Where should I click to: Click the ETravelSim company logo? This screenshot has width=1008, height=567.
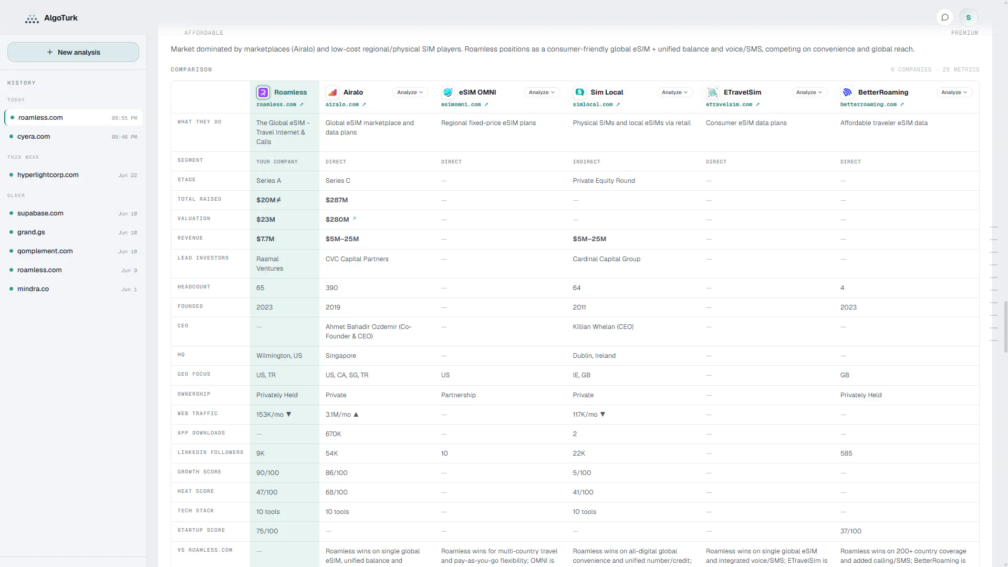click(x=713, y=92)
